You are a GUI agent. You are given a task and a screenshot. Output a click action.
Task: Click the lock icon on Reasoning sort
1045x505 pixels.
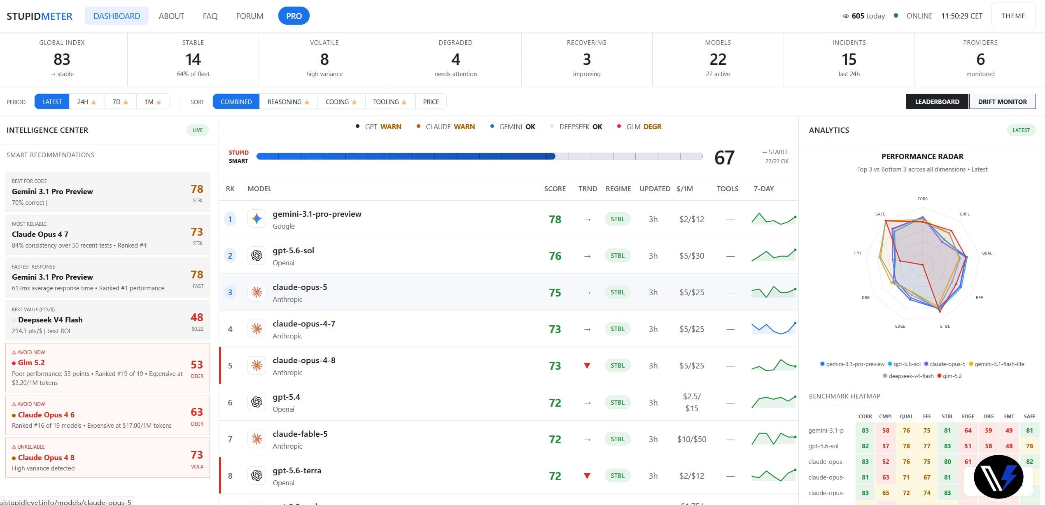(x=307, y=102)
